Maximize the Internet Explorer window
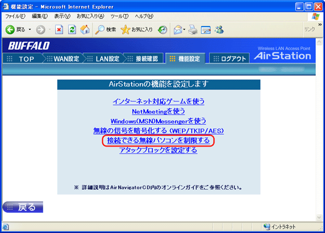This screenshot has width=325, height=233. tap(309, 7)
